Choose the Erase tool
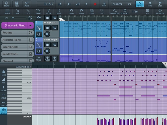The width and height of the screenshot is (167, 125). coord(38,11)
